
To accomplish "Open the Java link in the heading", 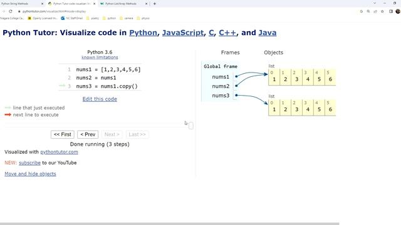I will point(268,32).
